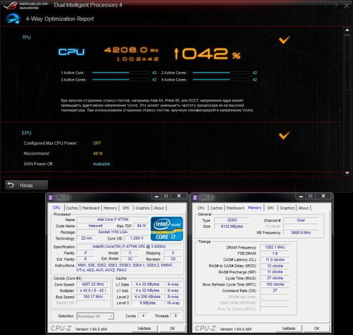Click the Threads count field showing 8
353x335 pixels.
pos(175,316)
